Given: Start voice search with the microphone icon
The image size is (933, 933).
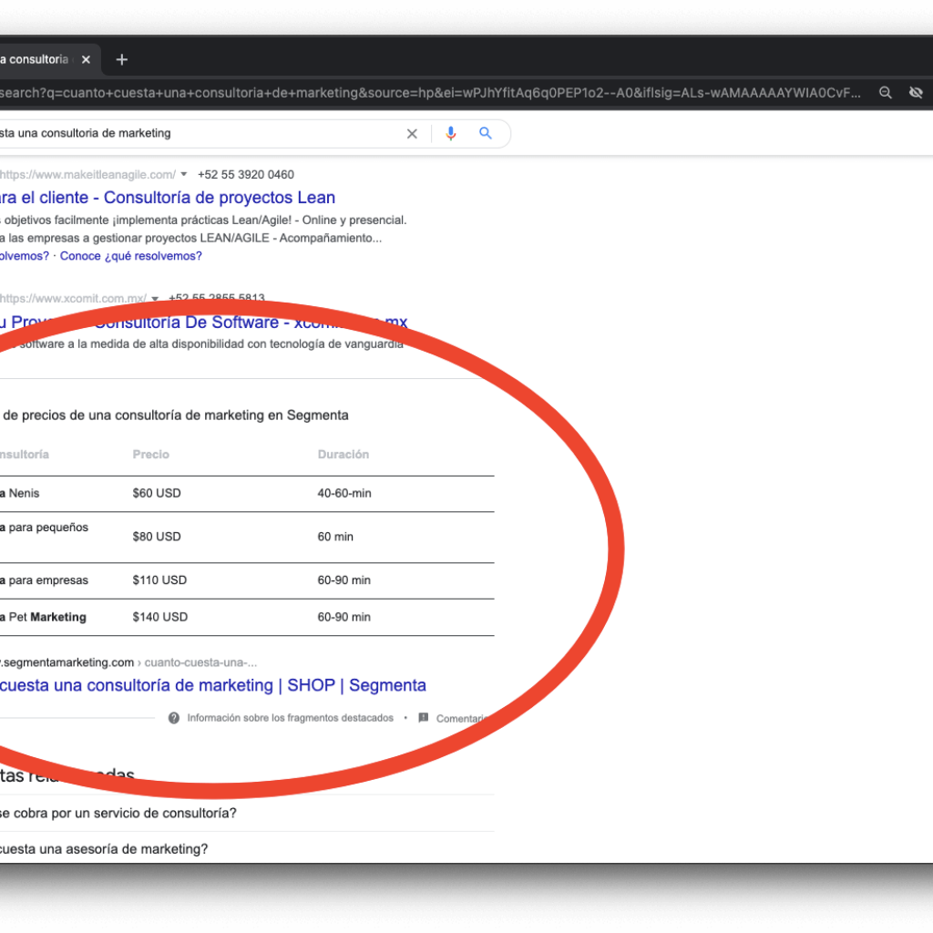Looking at the screenshot, I should click(450, 133).
